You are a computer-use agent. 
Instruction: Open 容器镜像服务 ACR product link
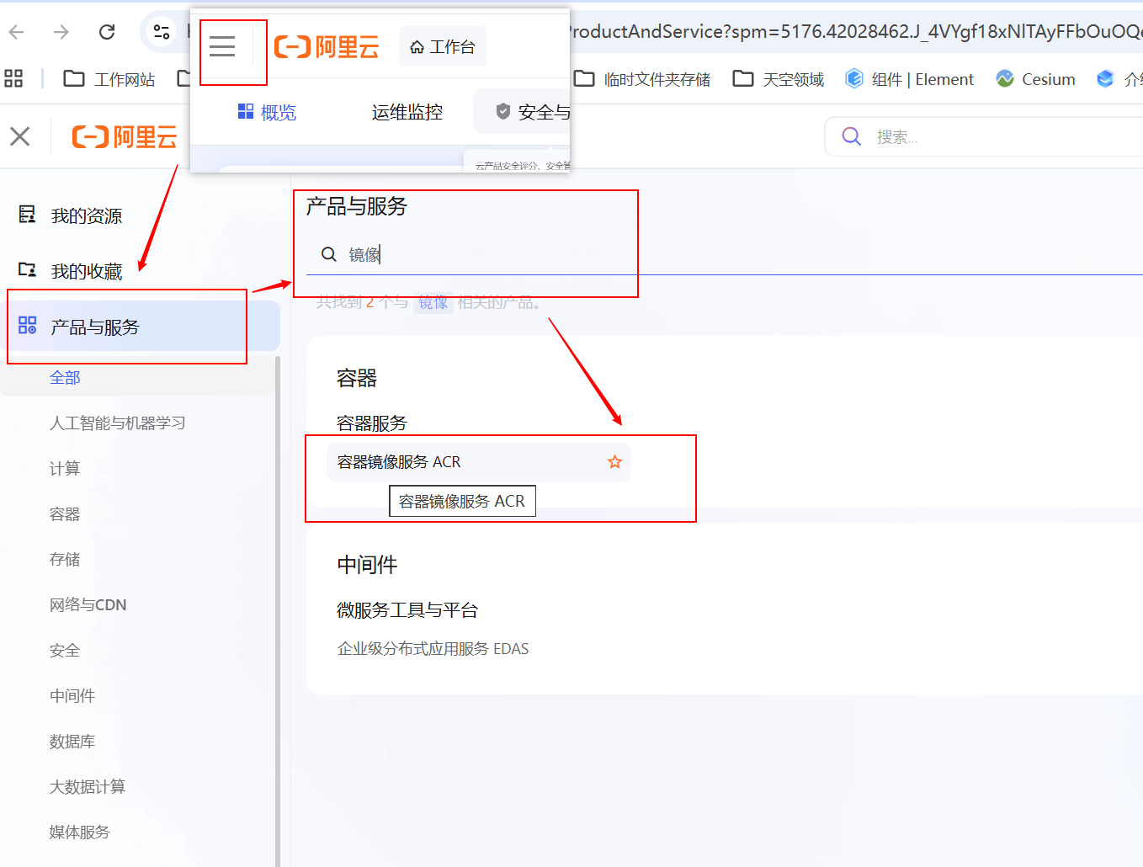(x=399, y=462)
